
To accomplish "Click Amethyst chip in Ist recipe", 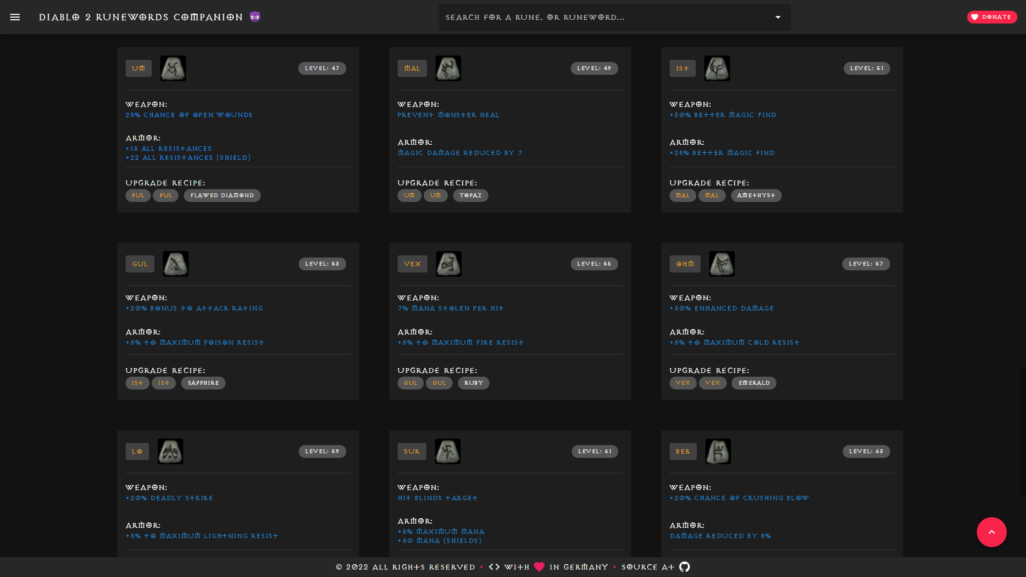I will tap(756, 196).
